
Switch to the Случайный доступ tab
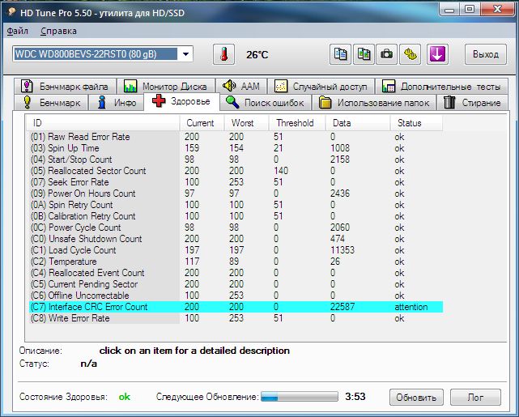pyautogui.click(x=321, y=86)
